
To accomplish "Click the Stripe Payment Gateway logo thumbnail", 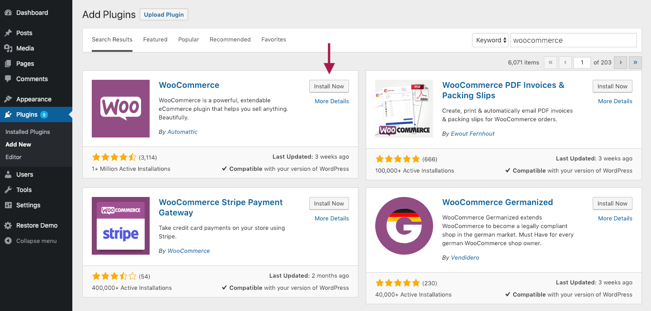I will click(x=121, y=226).
